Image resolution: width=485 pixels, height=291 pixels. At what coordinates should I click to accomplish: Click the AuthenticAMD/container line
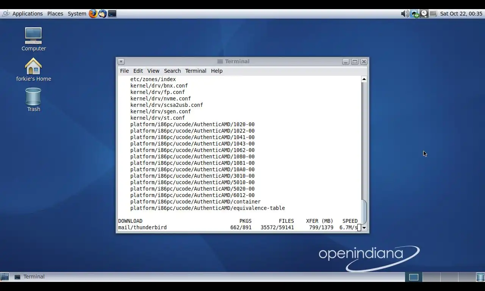coord(196,202)
